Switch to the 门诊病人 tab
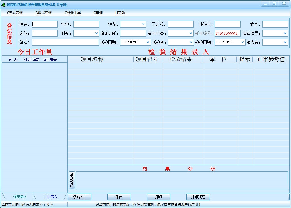Viewport: 291px width, 208px height. point(50,197)
